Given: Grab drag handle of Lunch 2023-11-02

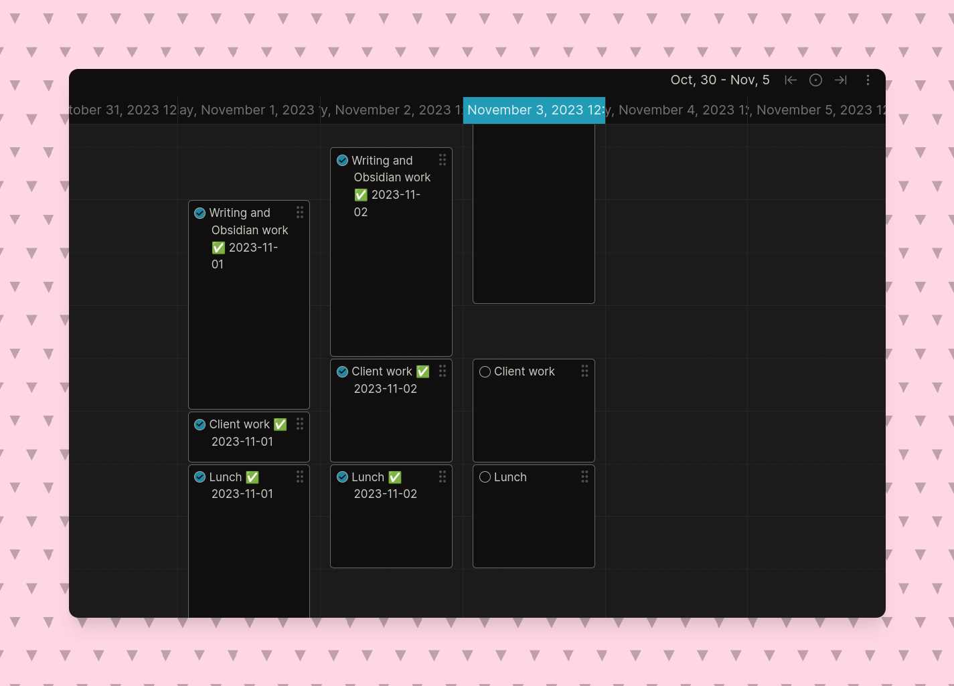Looking at the screenshot, I should click(x=443, y=477).
